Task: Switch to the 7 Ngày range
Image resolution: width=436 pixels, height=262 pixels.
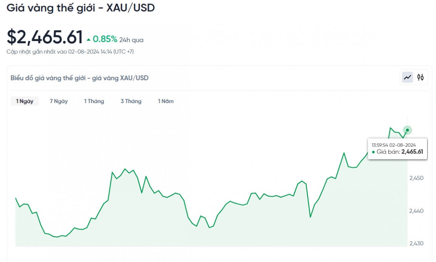Action: [x=59, y=101]
